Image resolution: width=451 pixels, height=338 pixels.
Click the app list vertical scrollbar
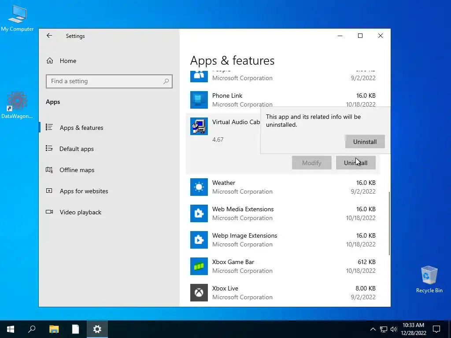389,223
